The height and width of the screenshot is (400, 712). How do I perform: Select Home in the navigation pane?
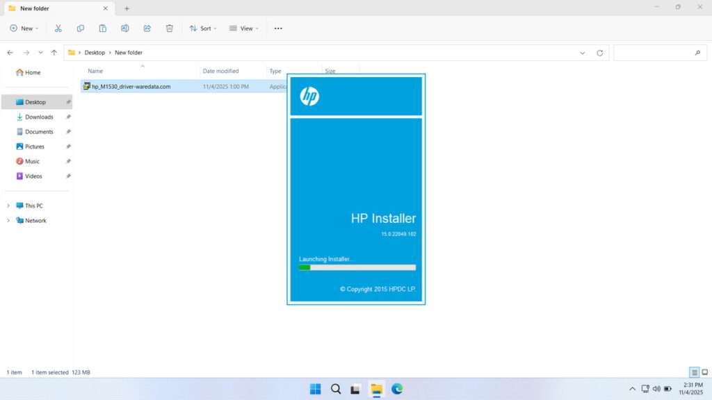[33, 72]
